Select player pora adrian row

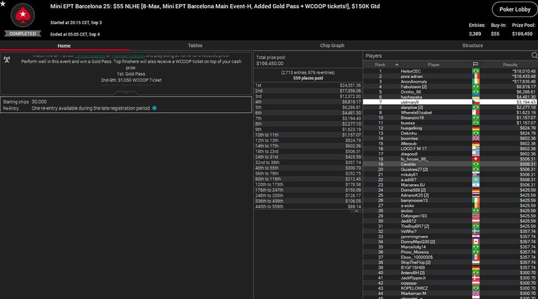tap(450, 77)
